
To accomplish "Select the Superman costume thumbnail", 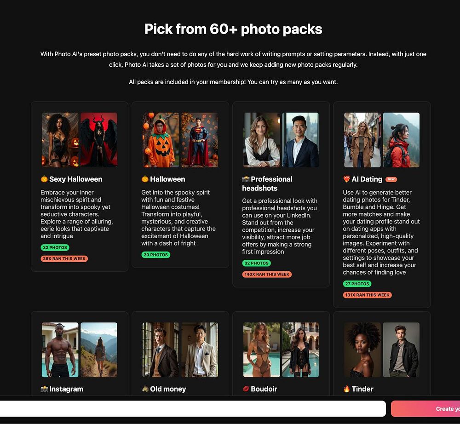I will 200,140.
